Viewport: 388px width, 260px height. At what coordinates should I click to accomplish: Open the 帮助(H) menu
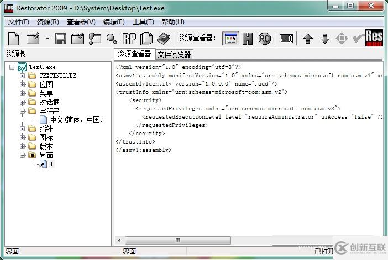[173, 22]
